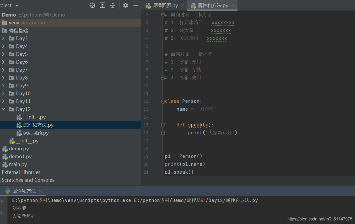Viewport: 355px width, 224px height.
Task: Select demo1.py in the project tree
Action: pyautogui.click(x=70, y=157)
